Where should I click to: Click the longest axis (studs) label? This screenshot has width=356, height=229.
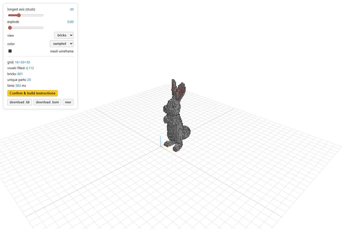pyautogui.click(x=21, y=9)
